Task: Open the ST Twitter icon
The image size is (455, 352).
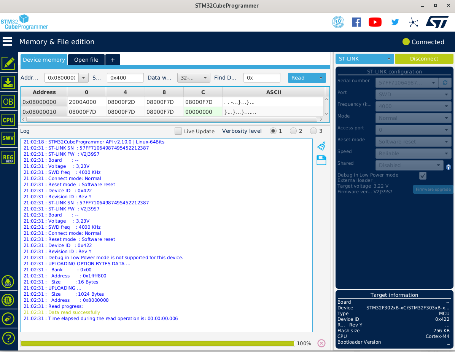Action: coord(395,22)
